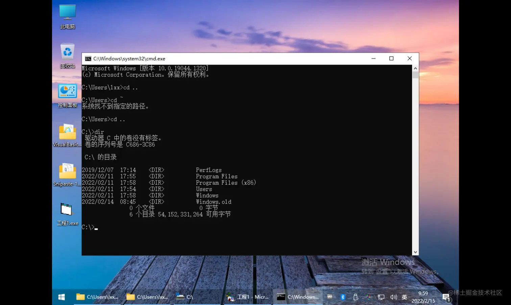This screenshot has height=305, width=511.
Task: Open the 此电脑 desktop icon
Action: point(67,17)
